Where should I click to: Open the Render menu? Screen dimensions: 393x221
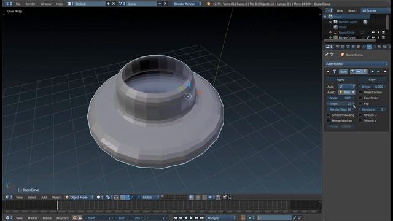pos(30,4)
